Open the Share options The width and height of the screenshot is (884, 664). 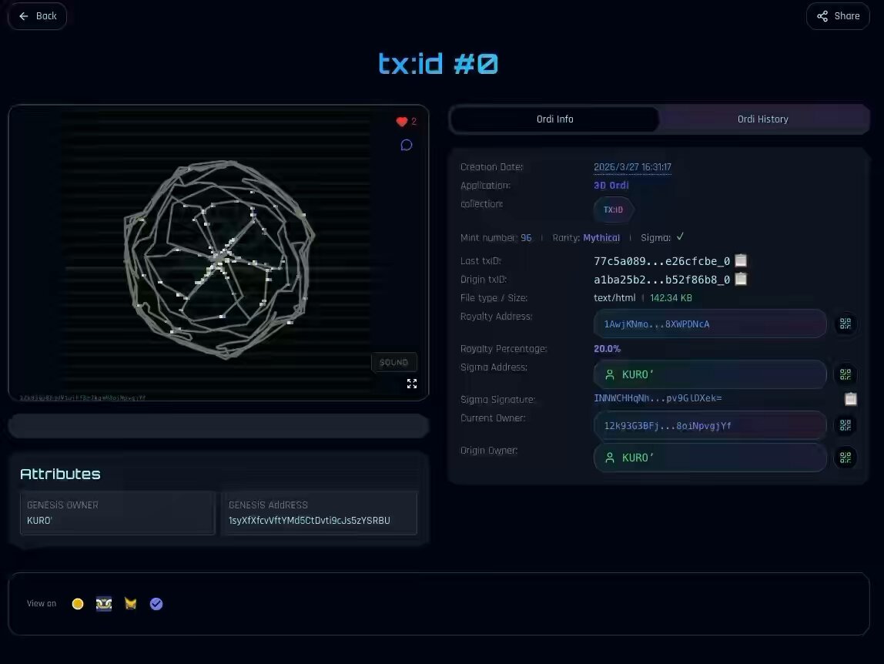[838, 16]
